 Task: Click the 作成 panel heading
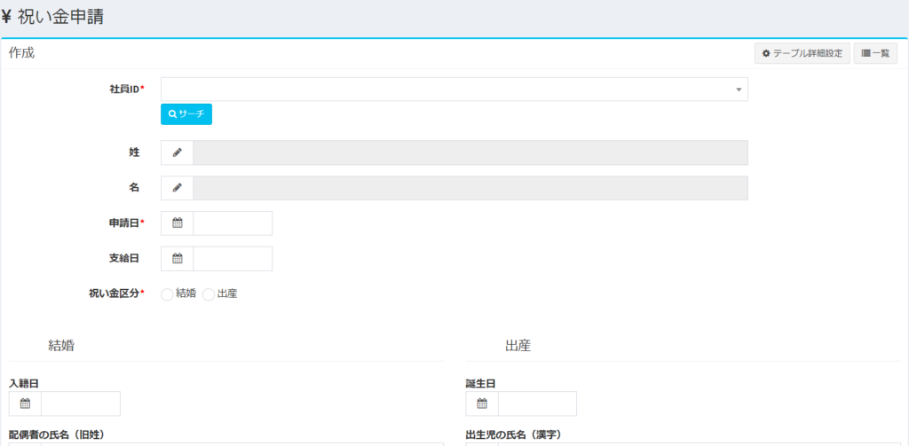pos(21,53)
